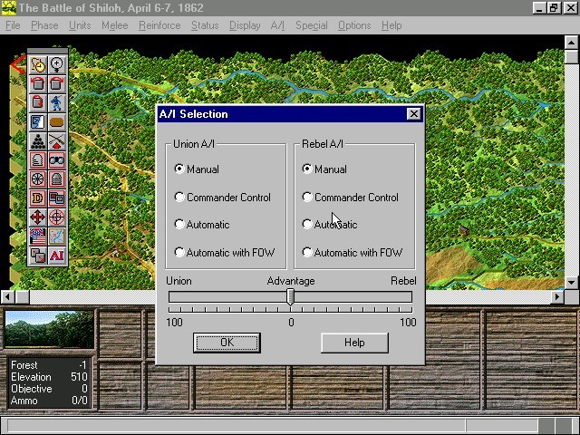Viewport: 580px width, 435px height.
Task: Click the Elevation 510 text in info panel
Action: [49, 377]
